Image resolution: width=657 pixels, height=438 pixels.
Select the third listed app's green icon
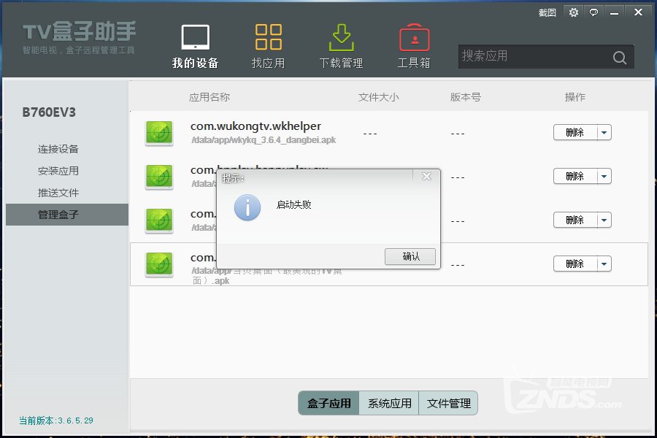tap(159, 220)
